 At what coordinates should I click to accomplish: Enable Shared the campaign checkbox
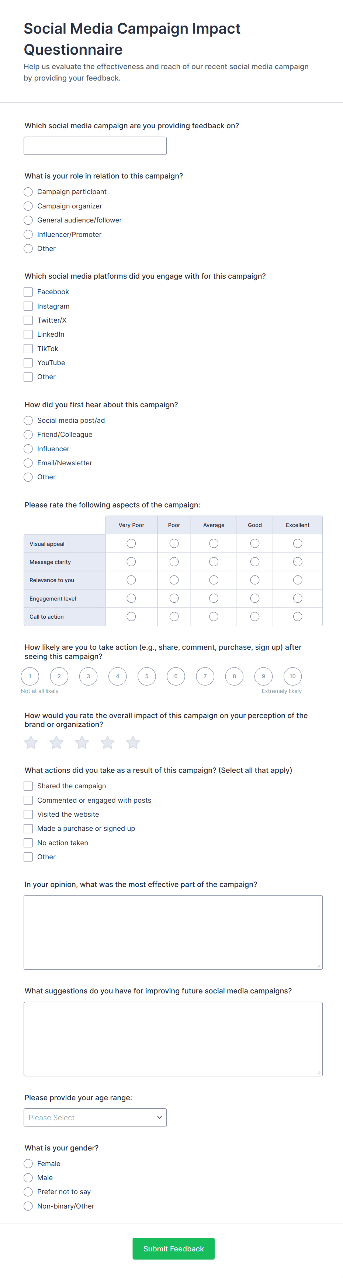pyautogui.click(x=28, y=786)
